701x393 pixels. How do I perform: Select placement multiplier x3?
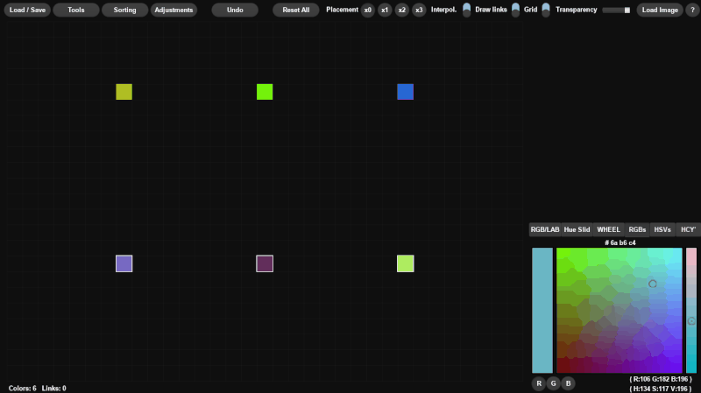419,10
